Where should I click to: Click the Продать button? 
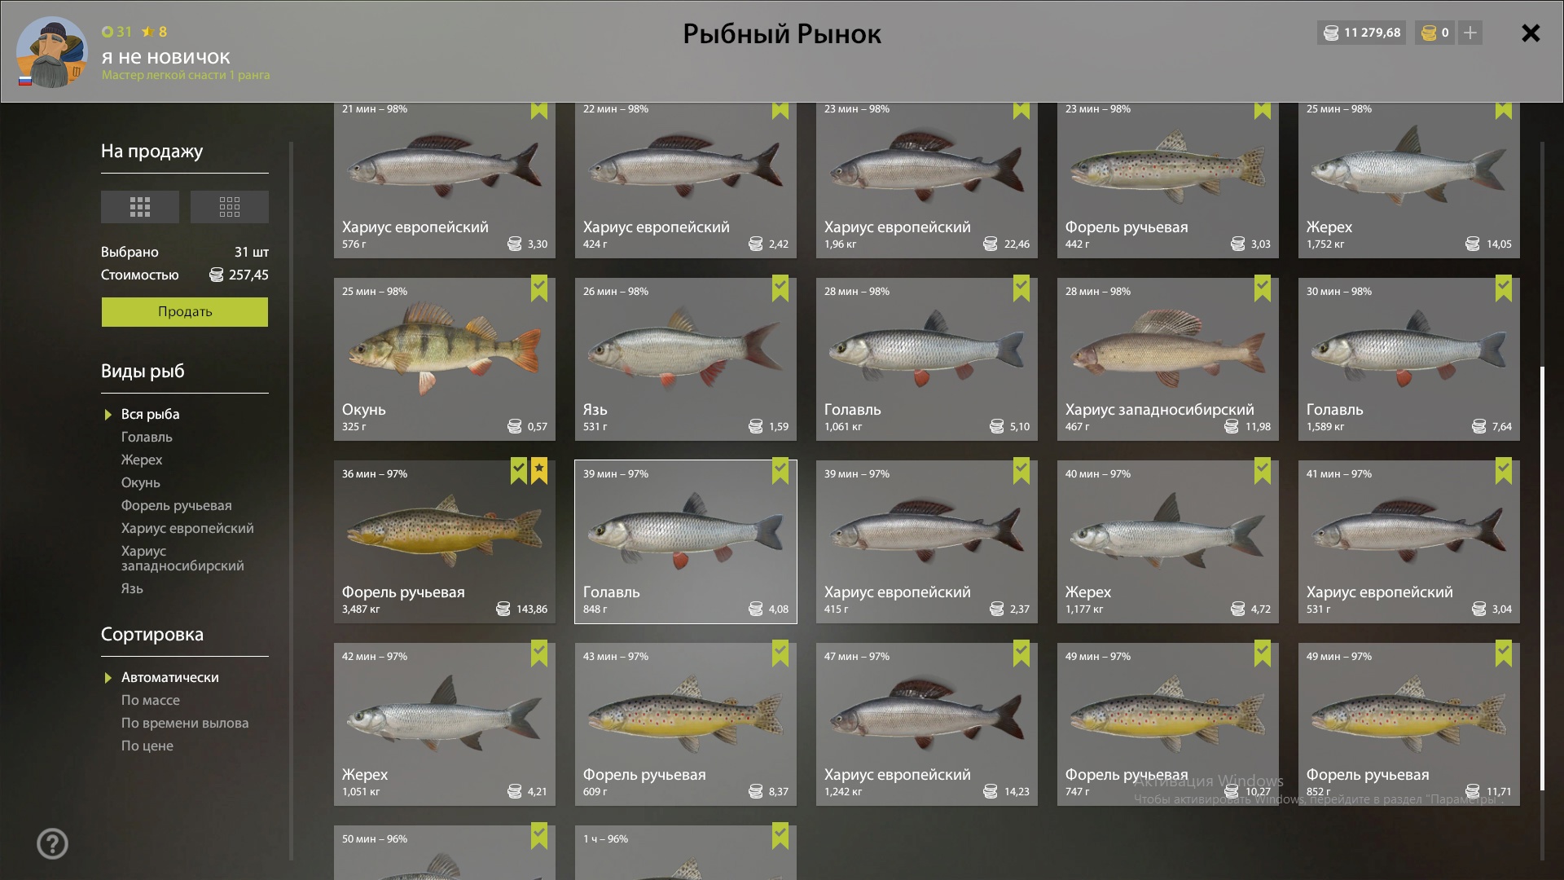185,312
